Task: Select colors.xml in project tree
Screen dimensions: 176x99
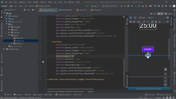Action: click(20, 38)
